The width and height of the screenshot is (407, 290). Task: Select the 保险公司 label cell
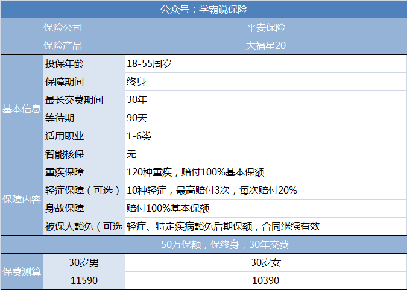click(63, 28)
